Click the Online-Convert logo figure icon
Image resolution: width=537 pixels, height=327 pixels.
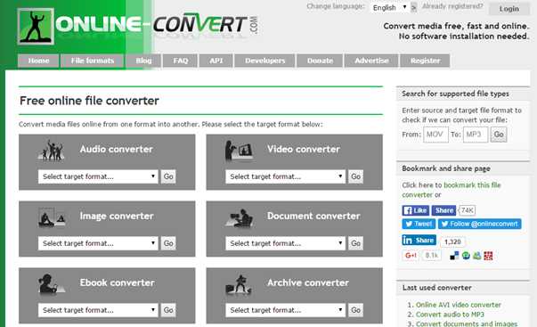(36, 27)
